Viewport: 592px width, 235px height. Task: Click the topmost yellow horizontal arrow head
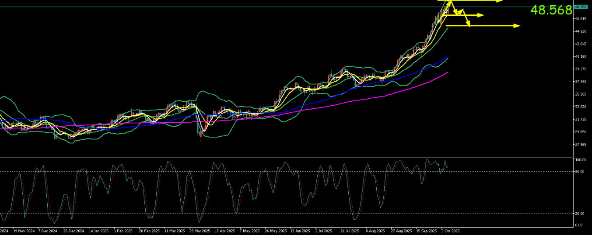501,1
